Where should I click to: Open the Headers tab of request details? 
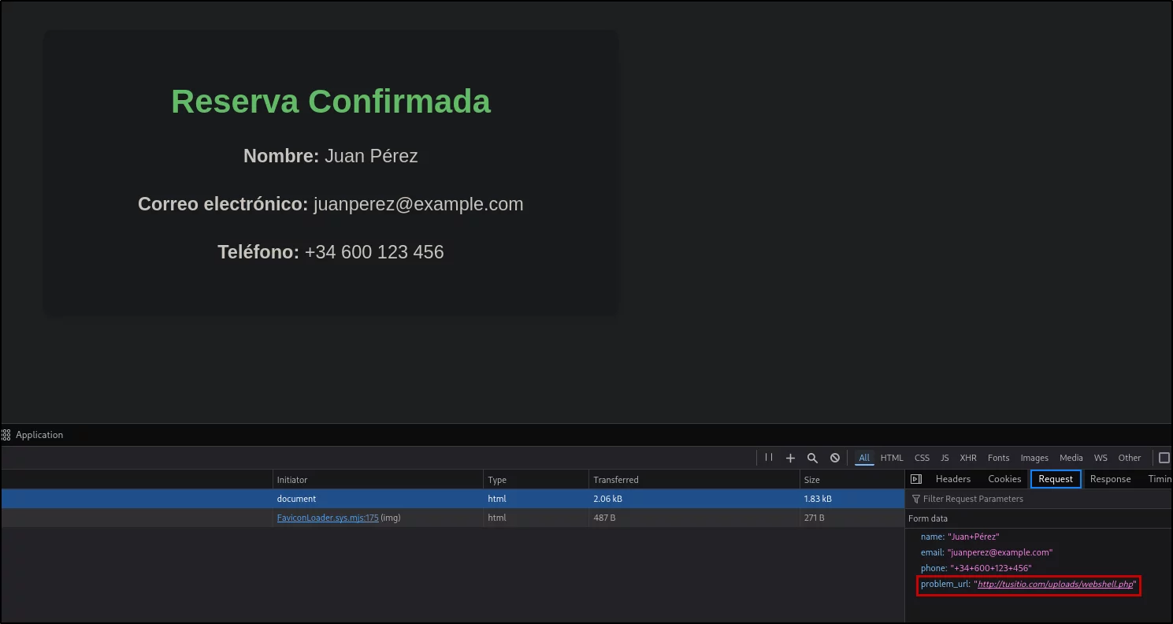pos(952,479)
